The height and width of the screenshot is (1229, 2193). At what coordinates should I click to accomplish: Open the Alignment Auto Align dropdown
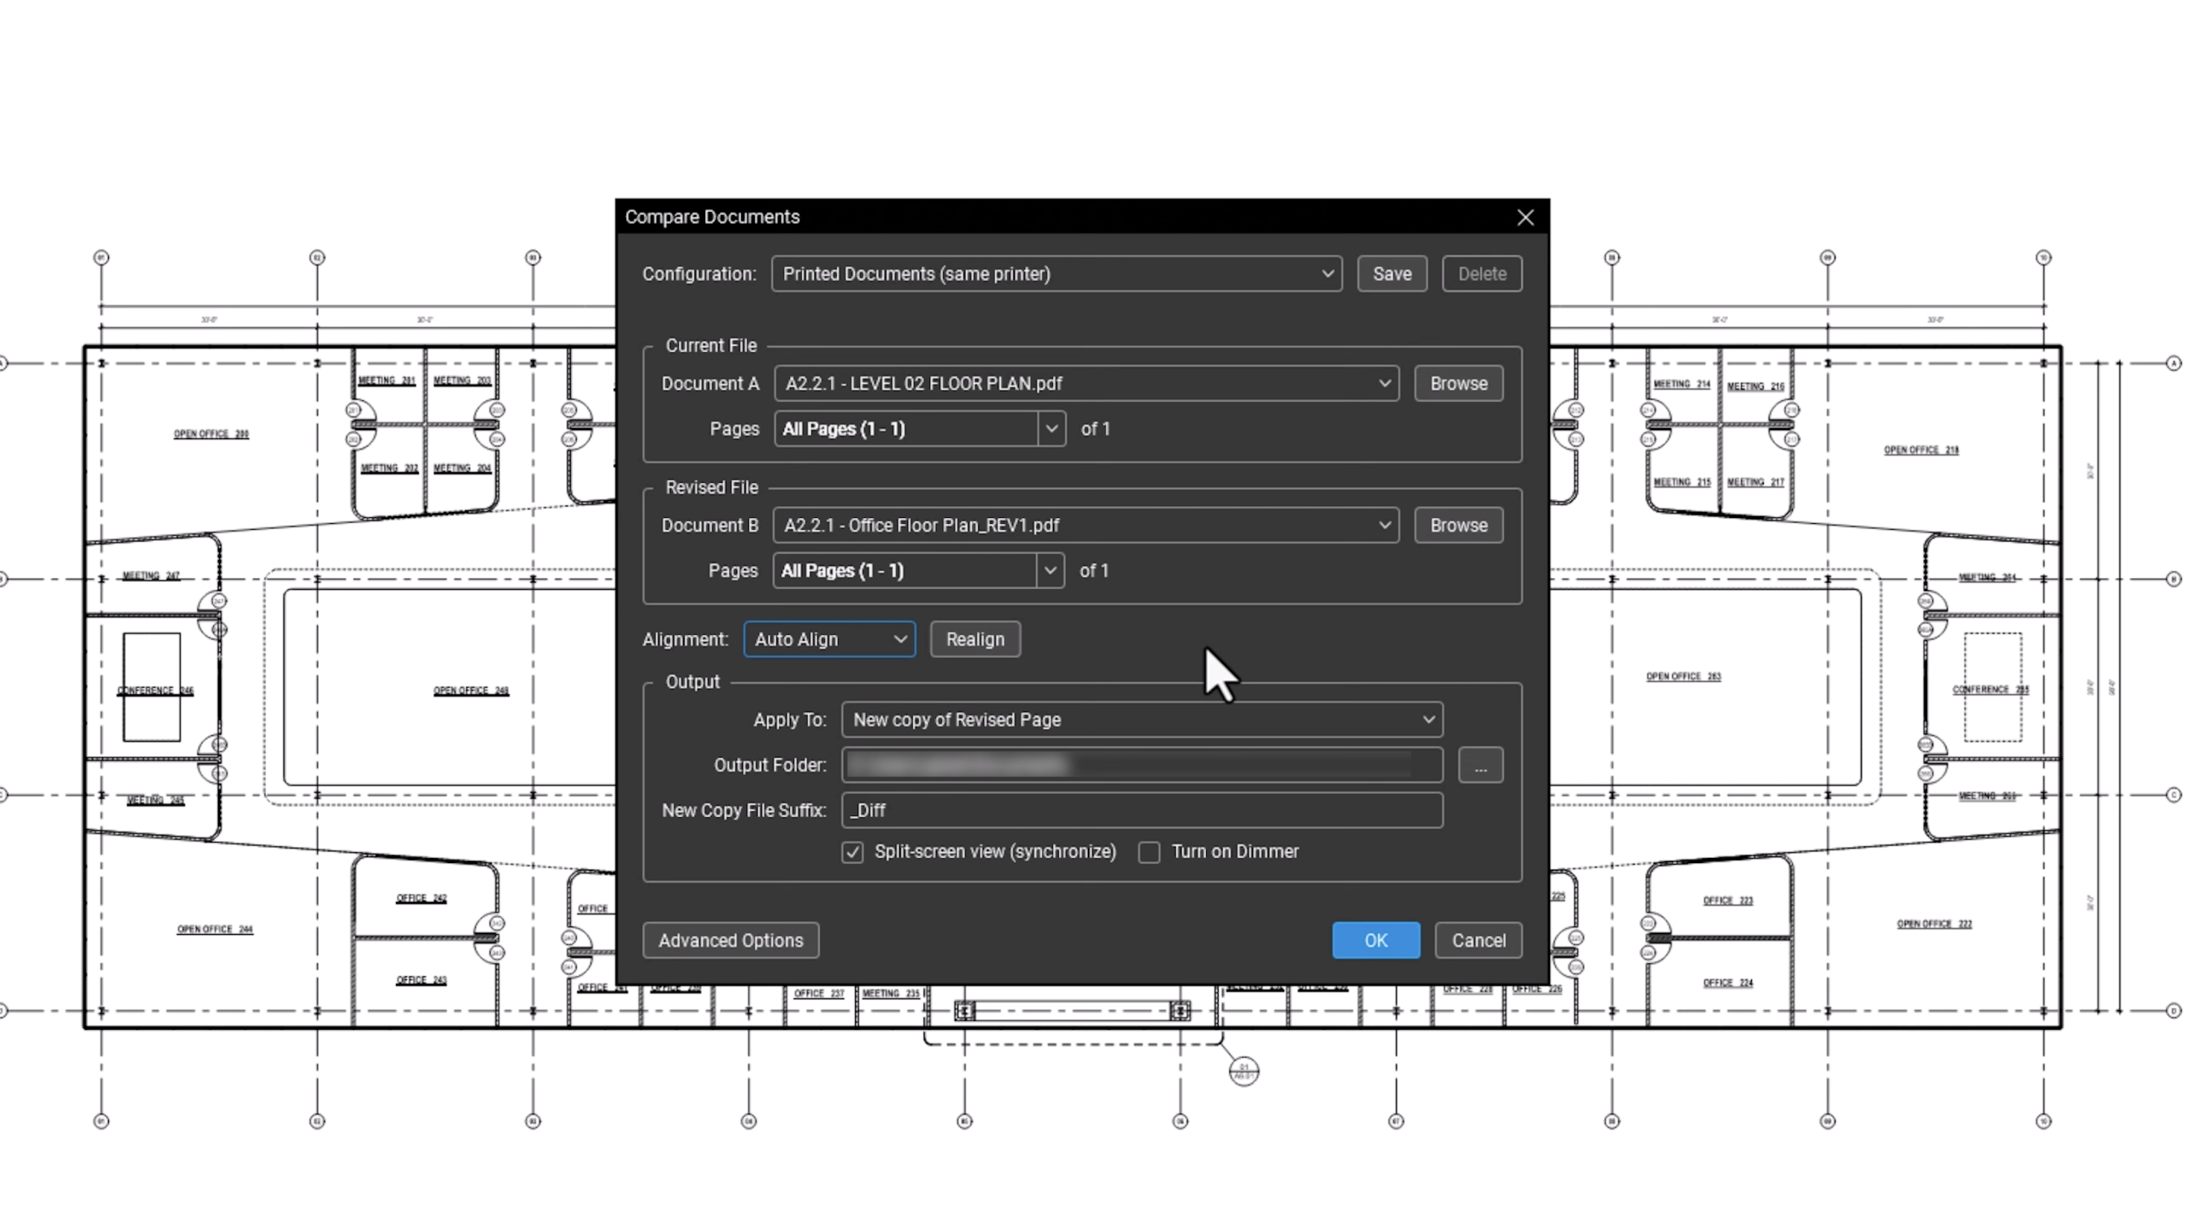[x=828, y=639]
